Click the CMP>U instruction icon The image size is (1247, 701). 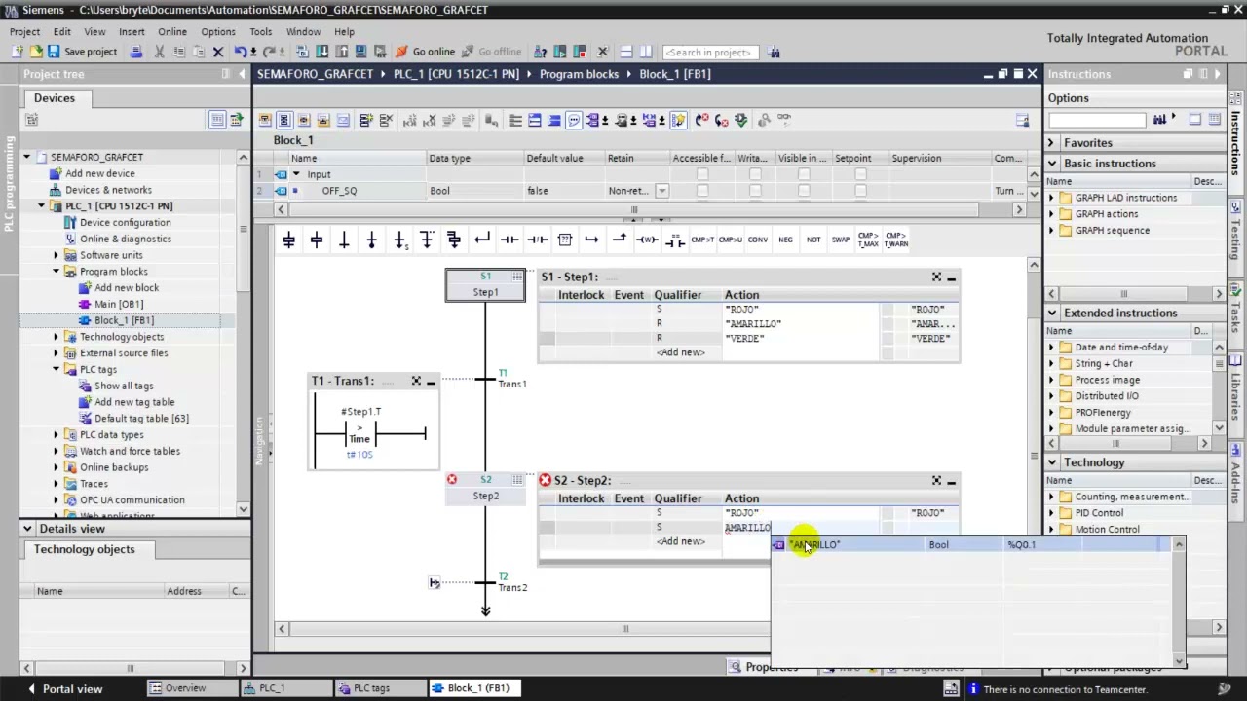[730, 240]
